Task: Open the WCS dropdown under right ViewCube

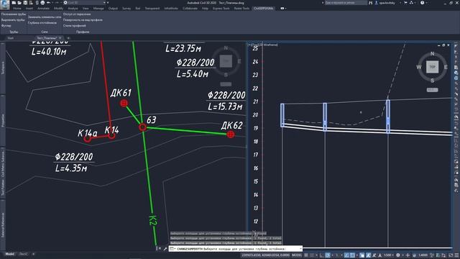Action: (x=432, y=90)
